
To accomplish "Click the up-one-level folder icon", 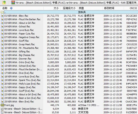I will pyautogui.click(x=4, y=2).
